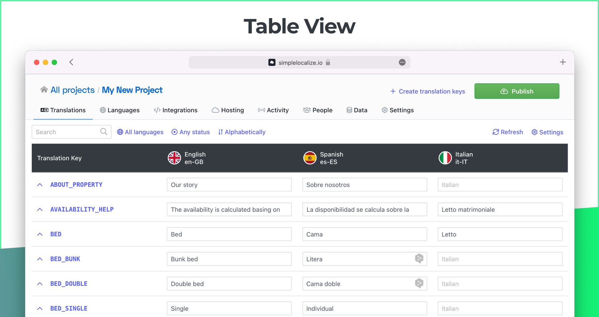Click the Italy flag in Italian column

445,158
